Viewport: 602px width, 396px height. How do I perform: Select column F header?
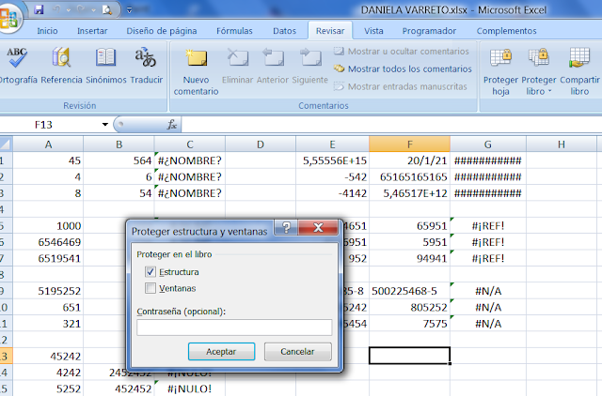click(410, 145)
